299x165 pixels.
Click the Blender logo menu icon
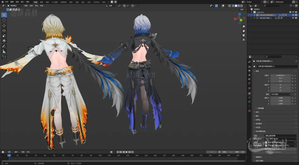[x=2, y=2]
